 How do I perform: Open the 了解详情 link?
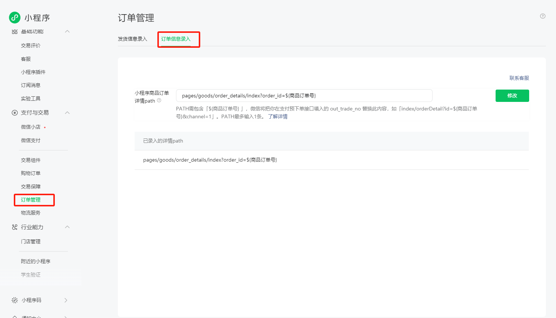(278, 116)
